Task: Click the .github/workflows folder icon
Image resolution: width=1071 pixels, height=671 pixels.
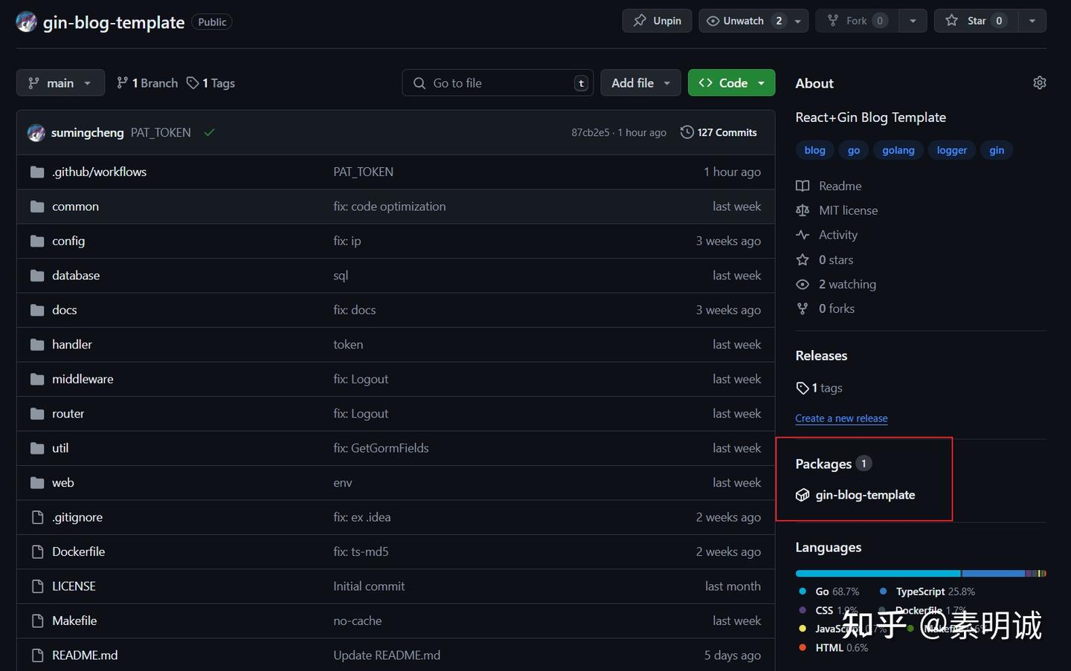Action: coord(37,172)
